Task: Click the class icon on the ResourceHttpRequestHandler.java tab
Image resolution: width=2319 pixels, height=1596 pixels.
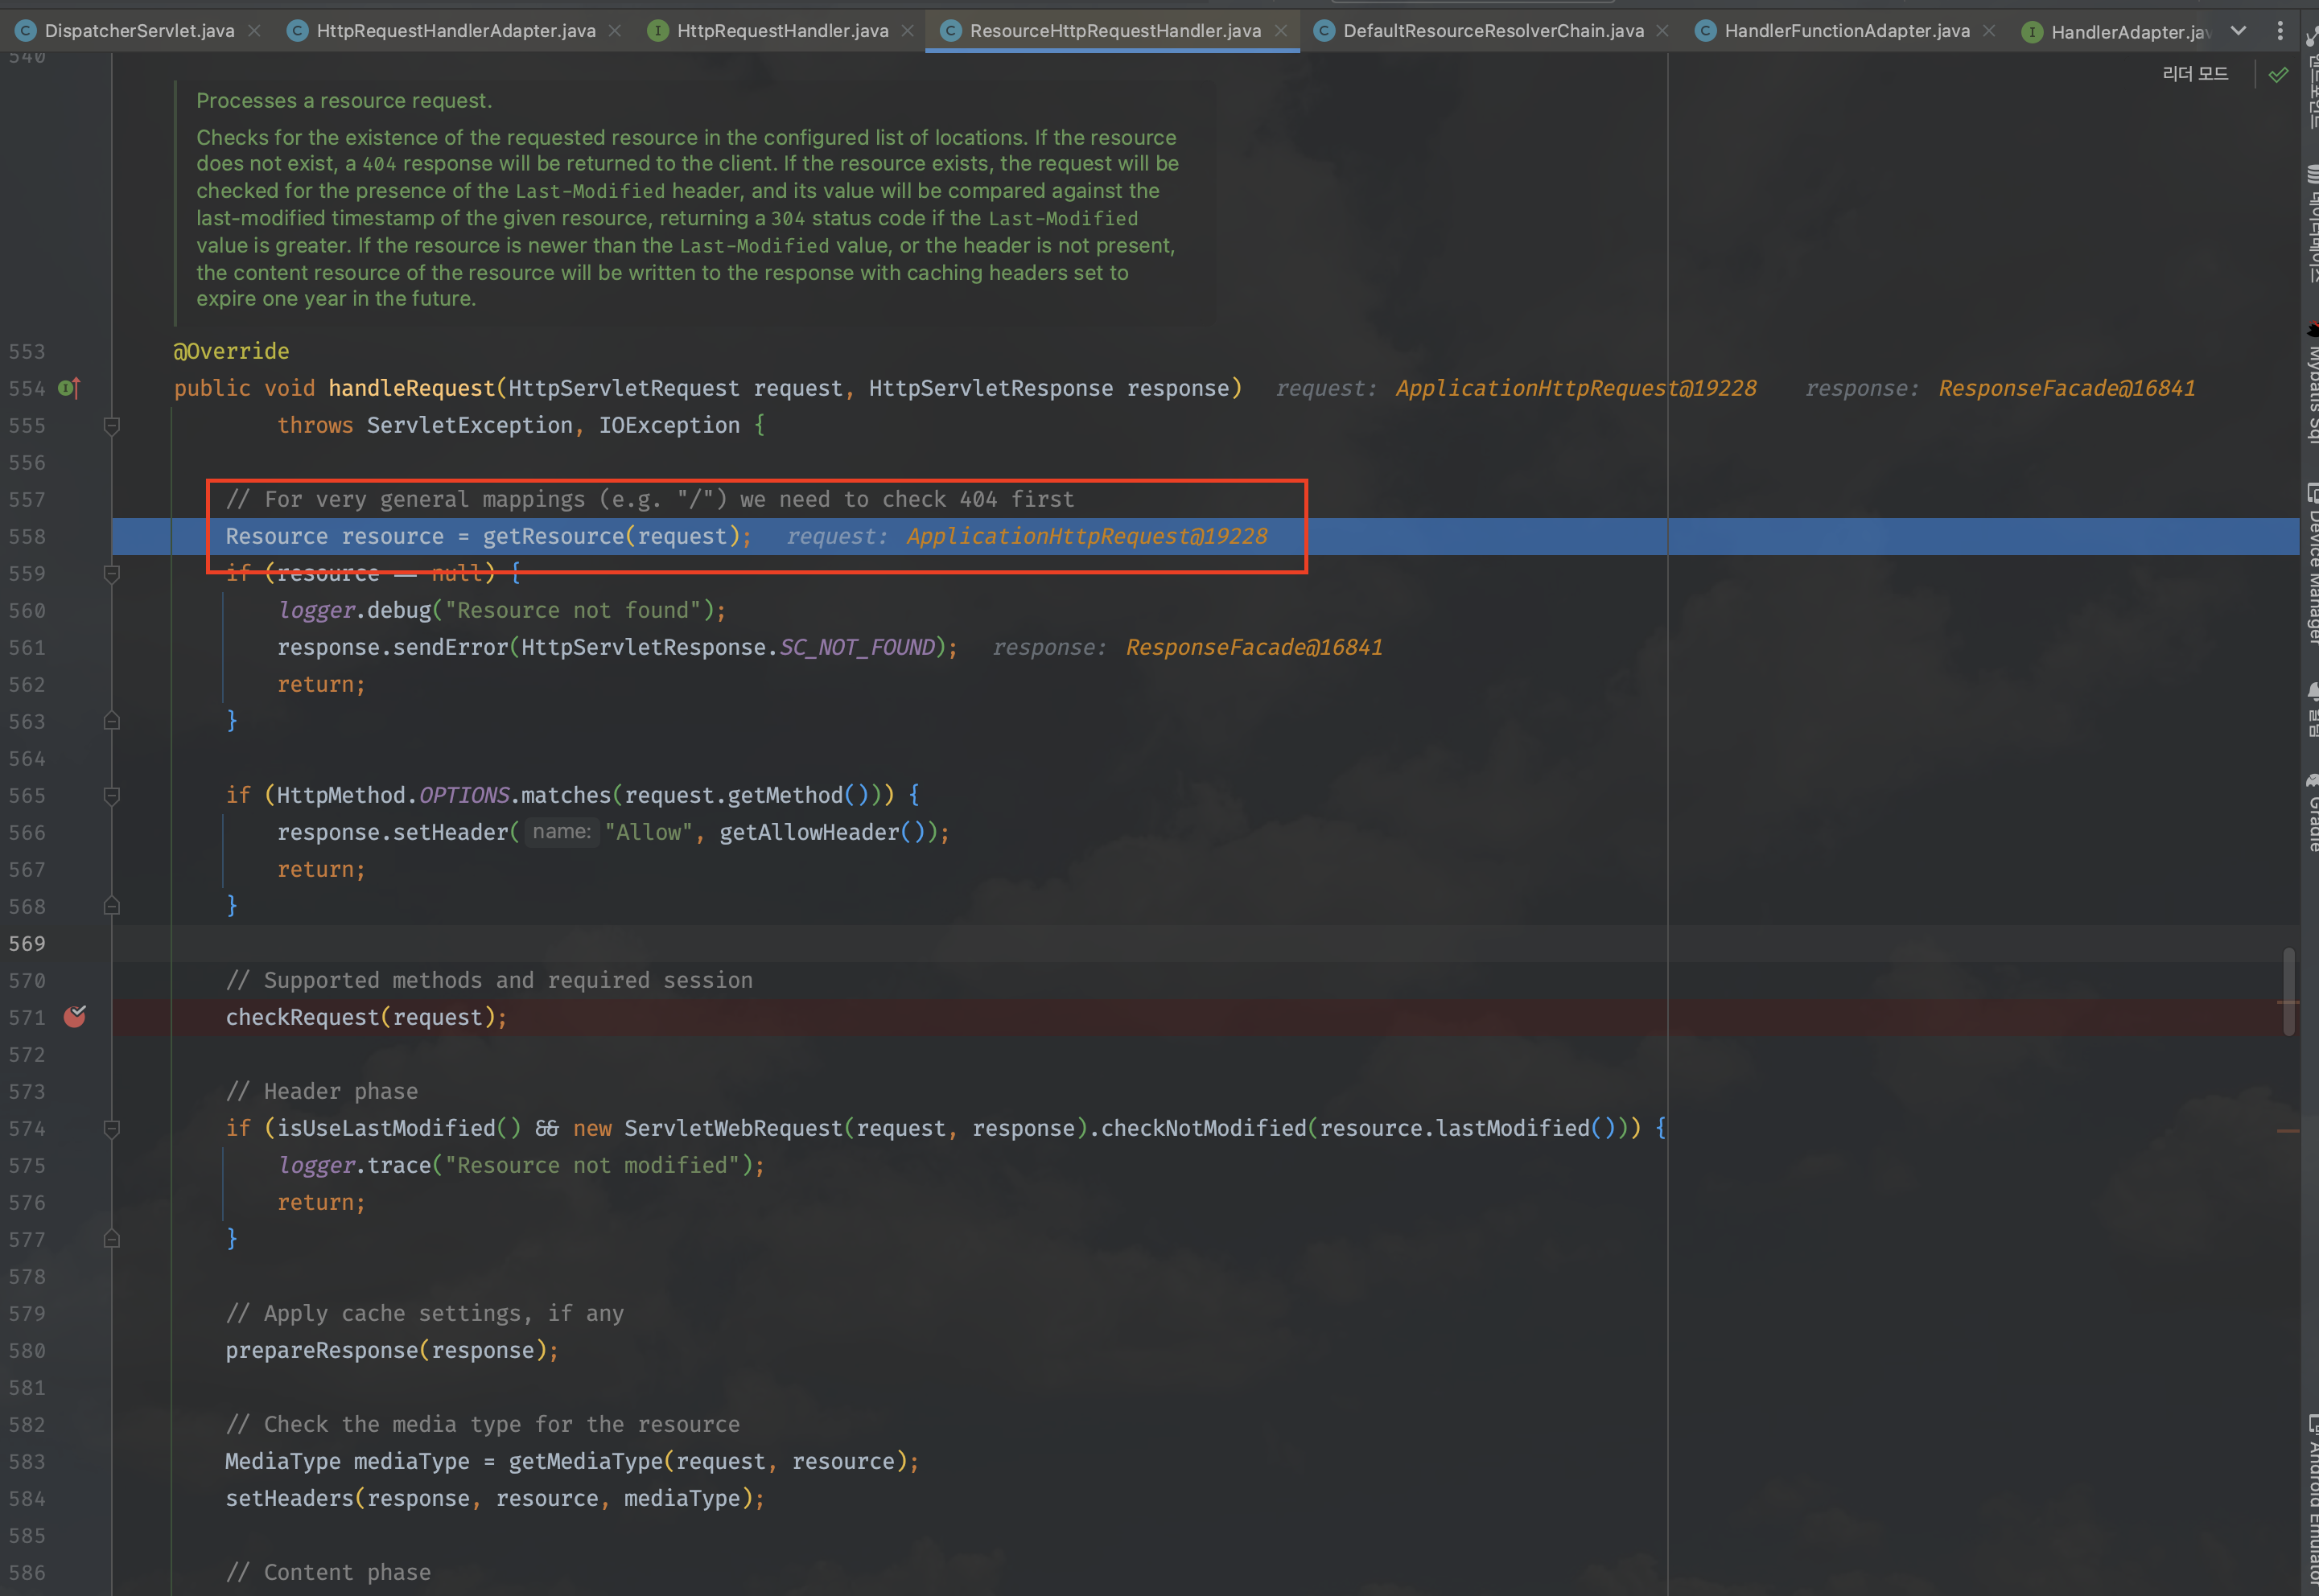Action: [950, 31]
